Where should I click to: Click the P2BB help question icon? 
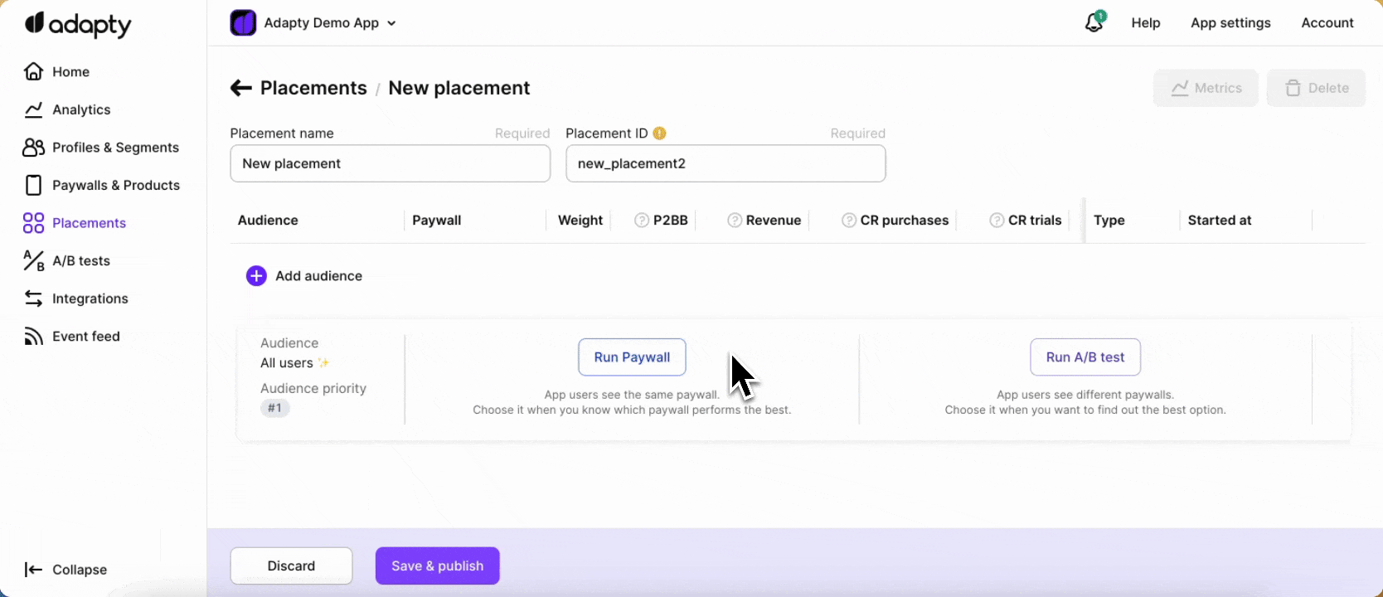[x=641, y=221]
